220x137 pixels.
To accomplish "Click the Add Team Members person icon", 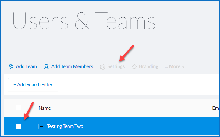I will coord(47,67).
